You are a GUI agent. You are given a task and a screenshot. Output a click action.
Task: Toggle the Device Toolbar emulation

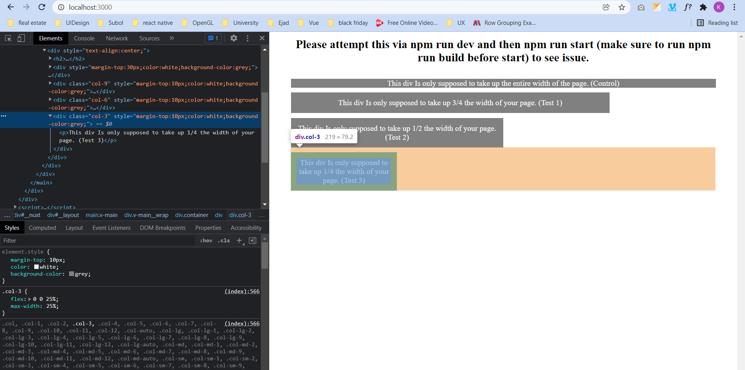click(x=21, y=38)
